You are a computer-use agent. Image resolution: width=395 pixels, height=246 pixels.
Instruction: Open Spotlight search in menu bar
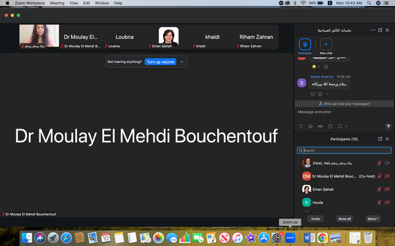[369, 3]
